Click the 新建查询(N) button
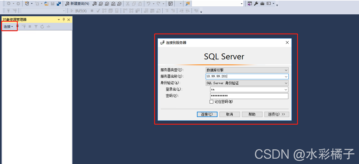The height and width of the screenshot is (164, 359). tap(77, 4)
